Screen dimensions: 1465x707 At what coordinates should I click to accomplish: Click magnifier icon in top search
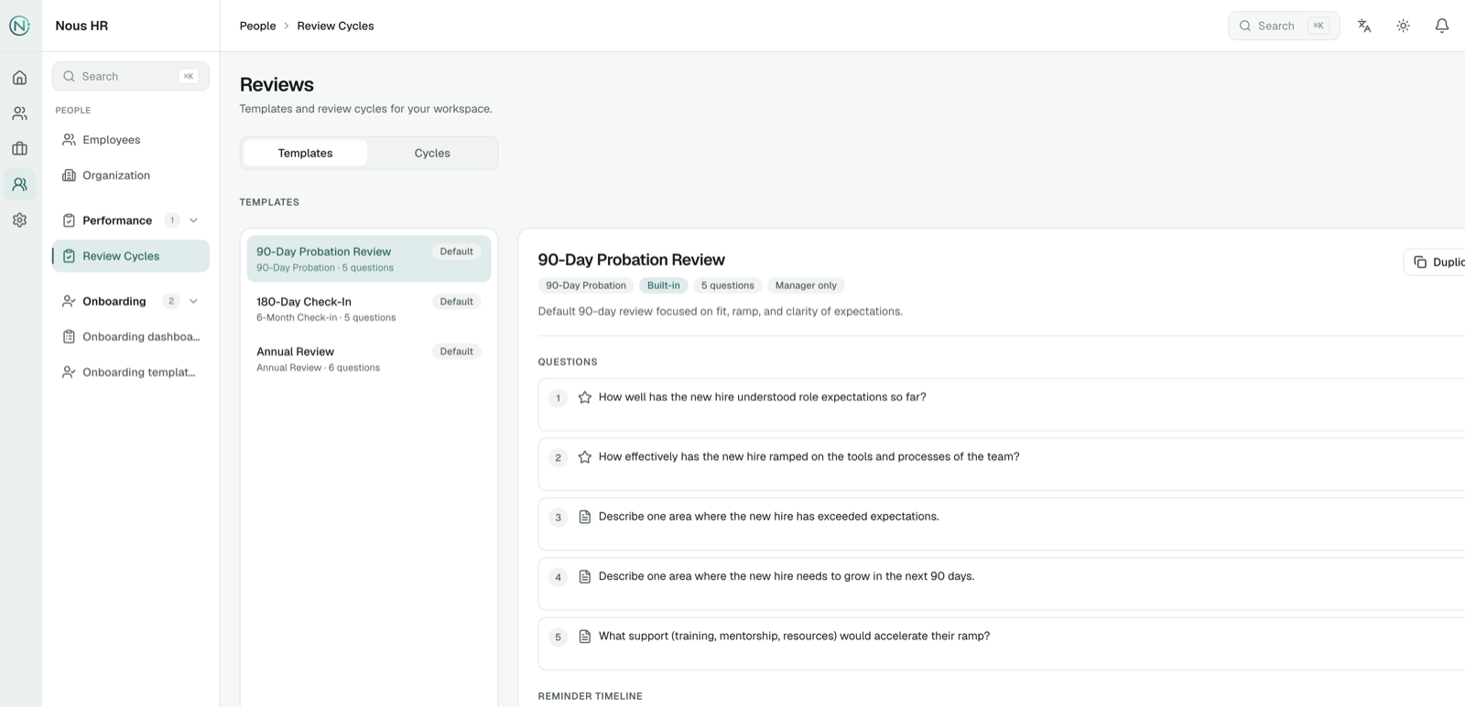click(x=1245, y=26)
